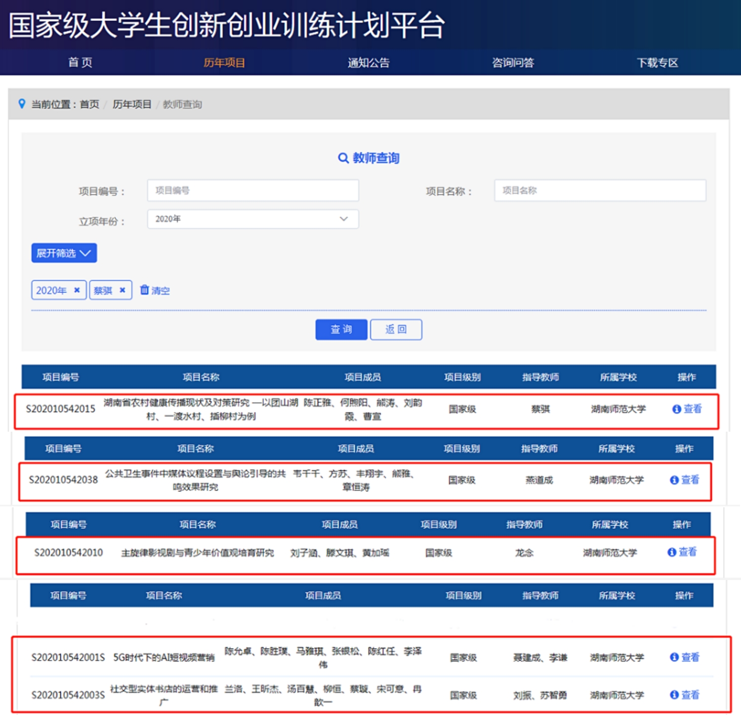Expand the 展开筛选 filter panel
The image size is (741, 715).
click(x=64, y=253)
